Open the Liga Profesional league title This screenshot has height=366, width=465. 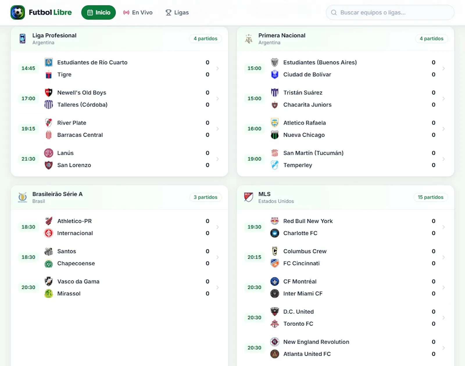pyautogui.click(x=54, y=35)
